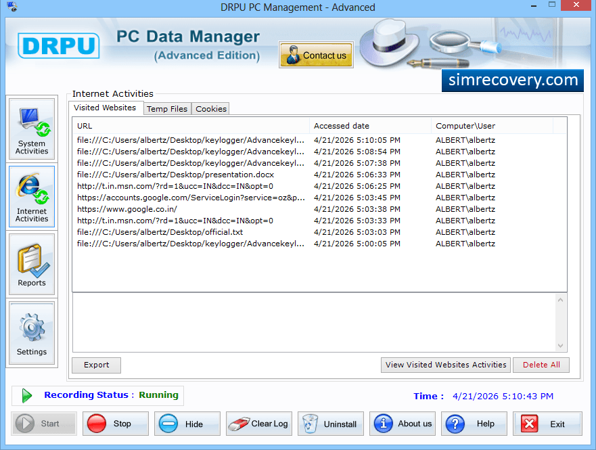The height and width of the screenshot is (450, 596).
Task: Click the red Stop recording button
Action: pos(116,424)
